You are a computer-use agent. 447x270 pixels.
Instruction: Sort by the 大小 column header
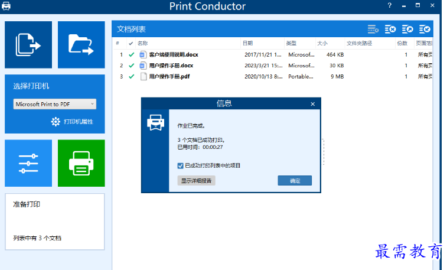point(322,43)
